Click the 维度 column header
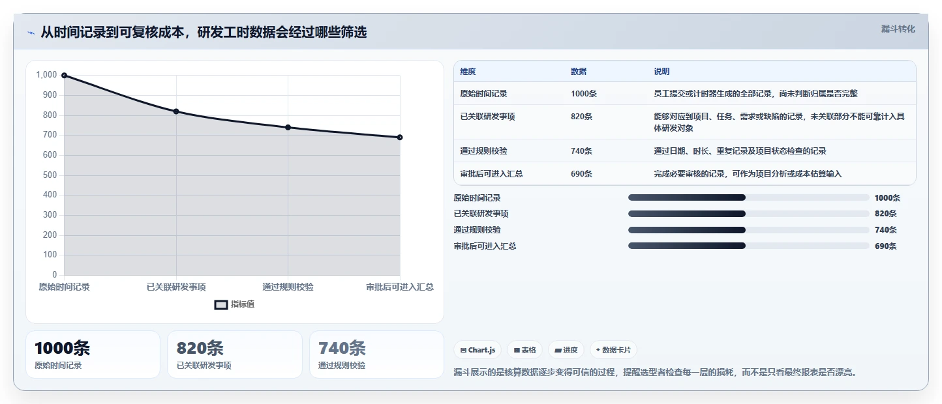 [468, 72]
